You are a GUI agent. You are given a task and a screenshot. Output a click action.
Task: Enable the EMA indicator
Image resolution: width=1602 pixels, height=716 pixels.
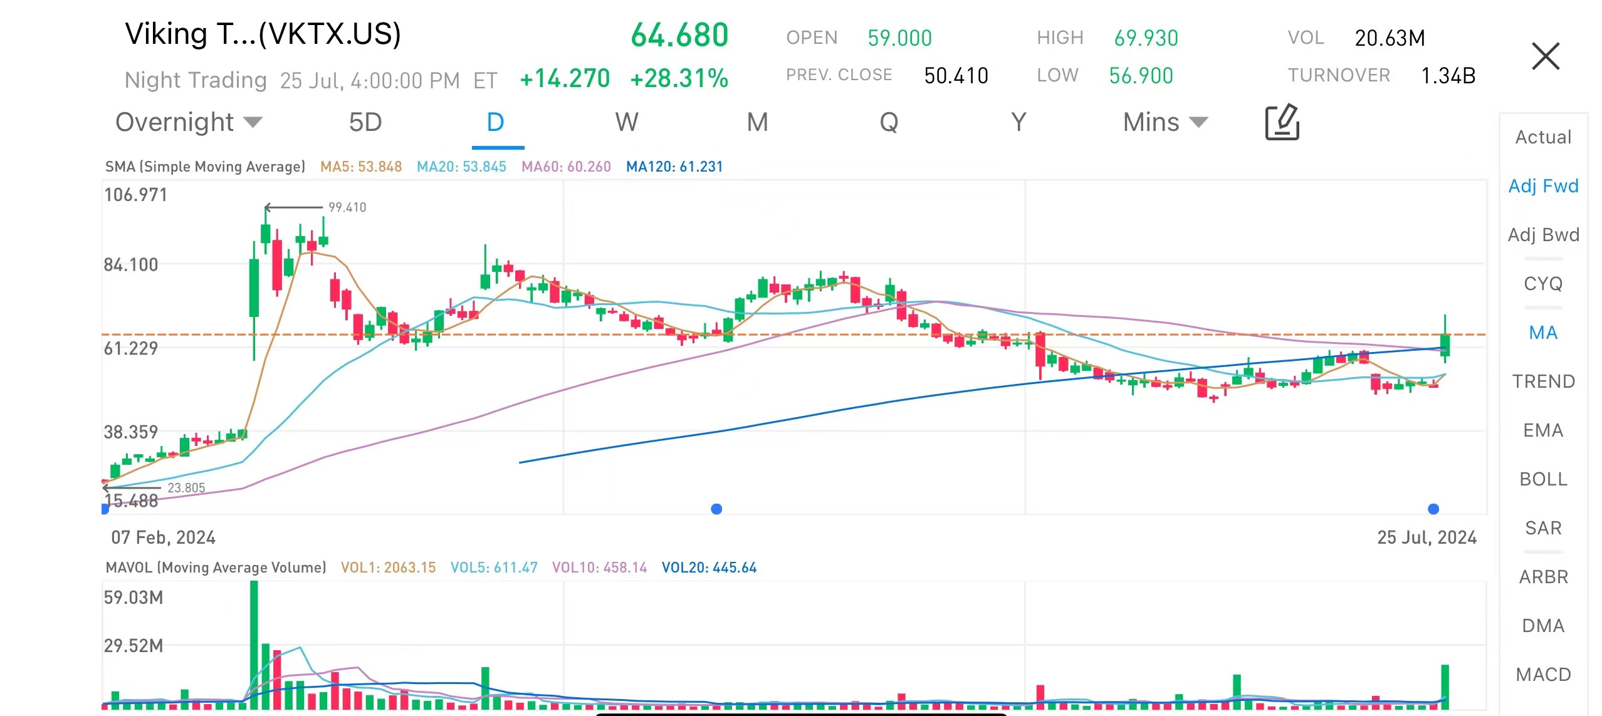click(1543, 430)
